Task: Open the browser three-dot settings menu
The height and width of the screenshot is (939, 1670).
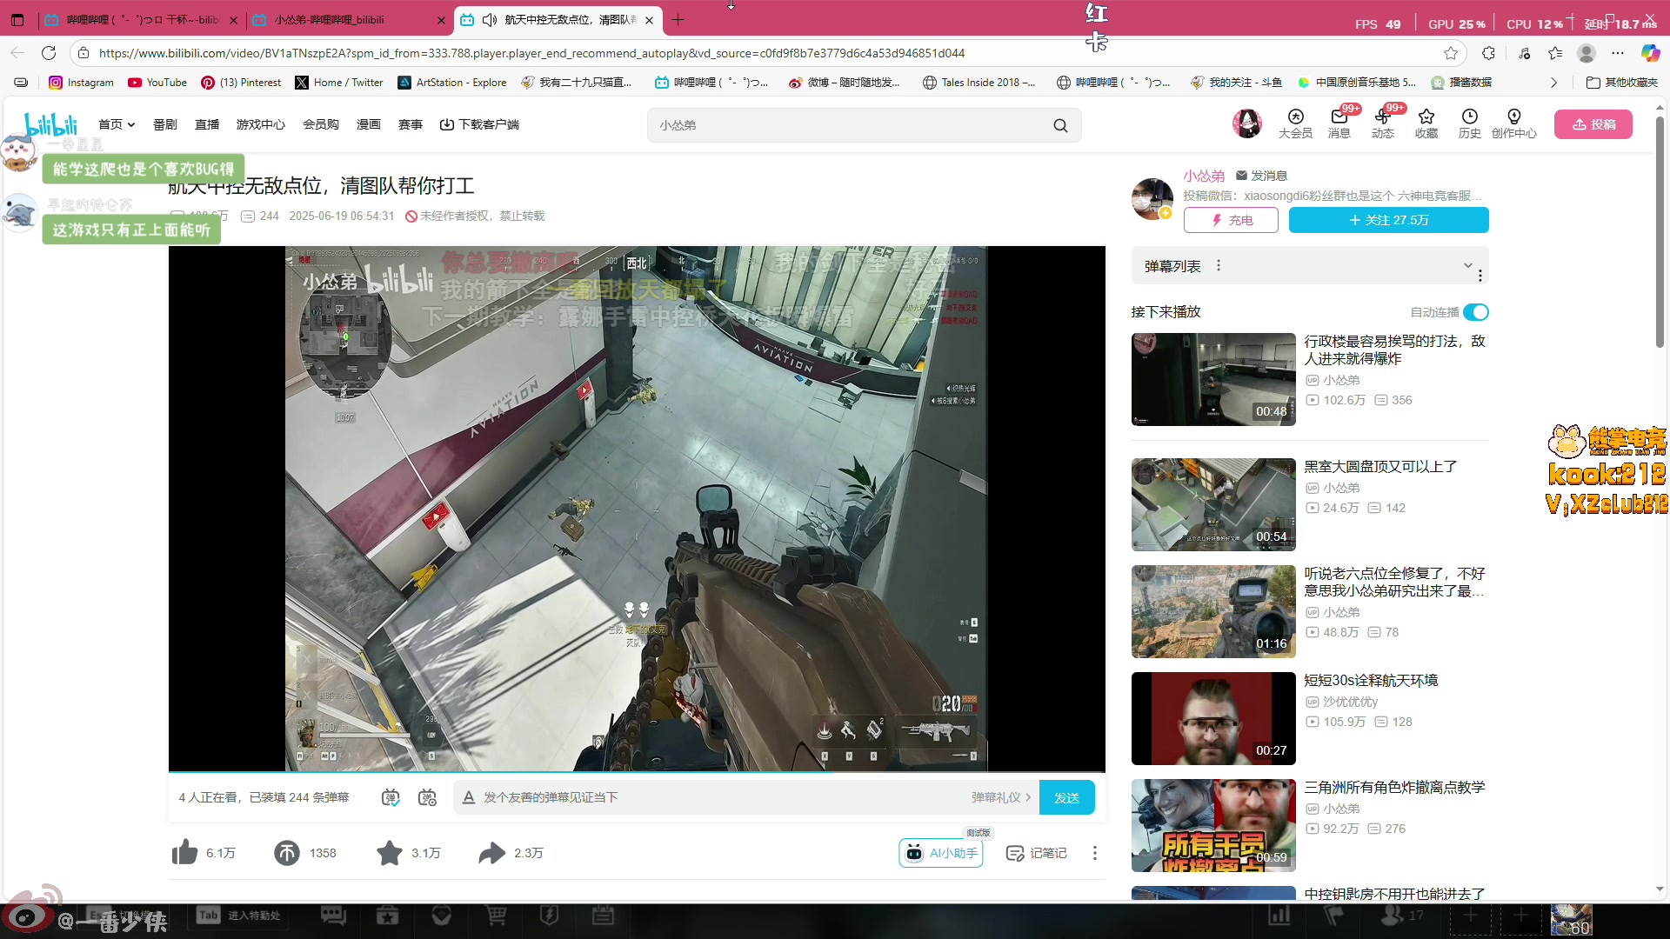Action: click(x=1618, y=53)
